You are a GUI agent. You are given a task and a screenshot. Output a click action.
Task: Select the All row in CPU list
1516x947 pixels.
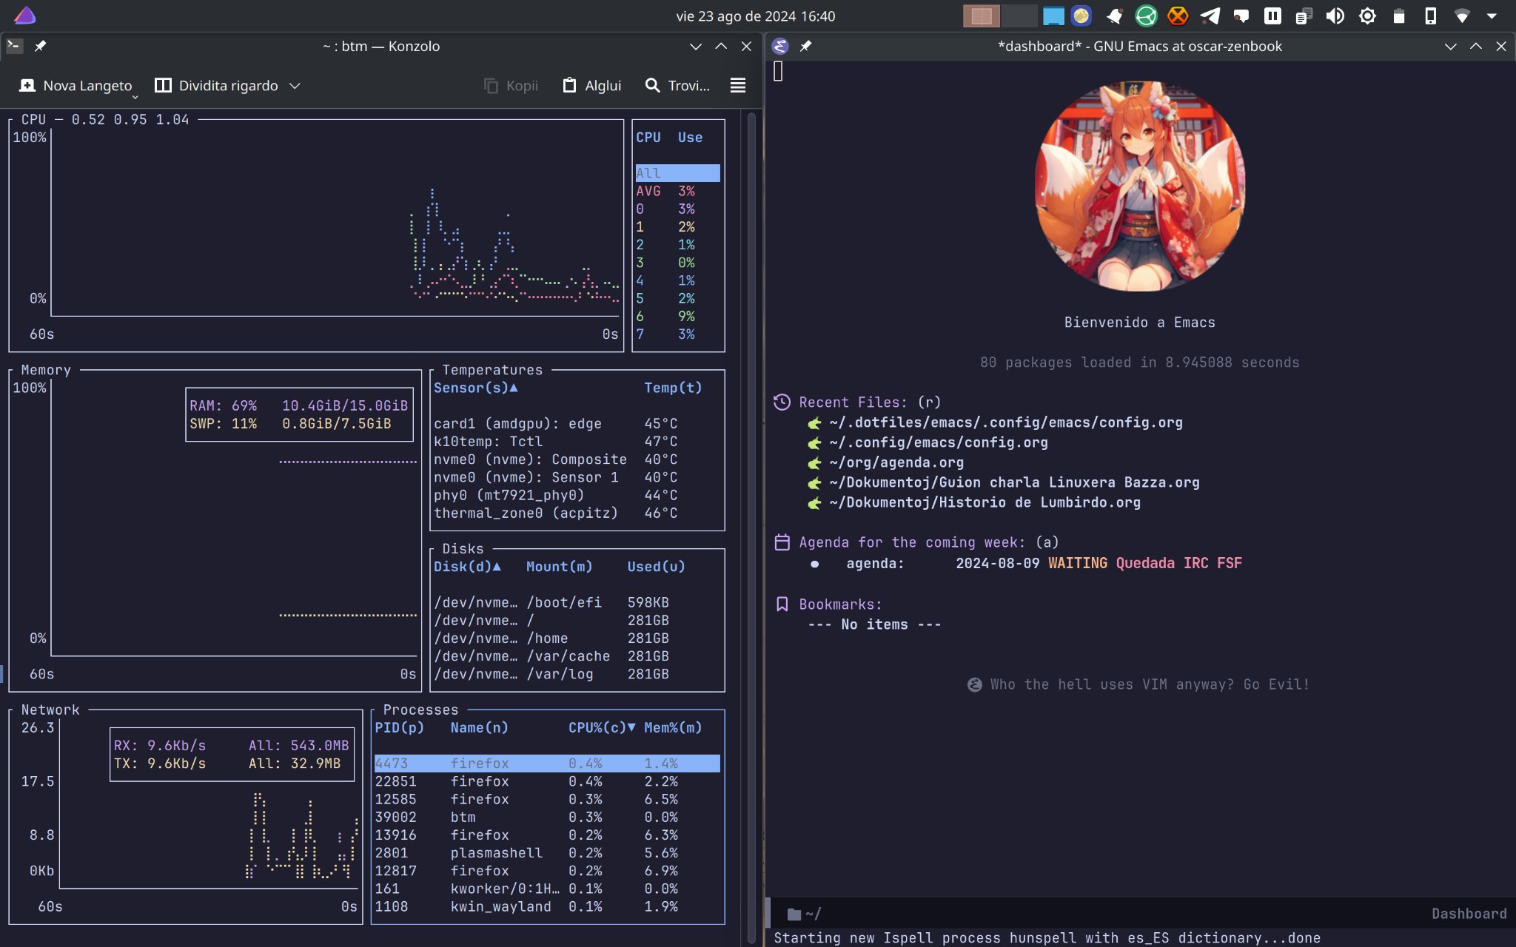pyautogui.click(x=677, y=173)
